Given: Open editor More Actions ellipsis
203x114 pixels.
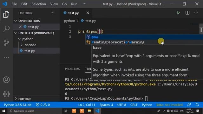Looking at the screenshot, I should [x=196, y=13].
